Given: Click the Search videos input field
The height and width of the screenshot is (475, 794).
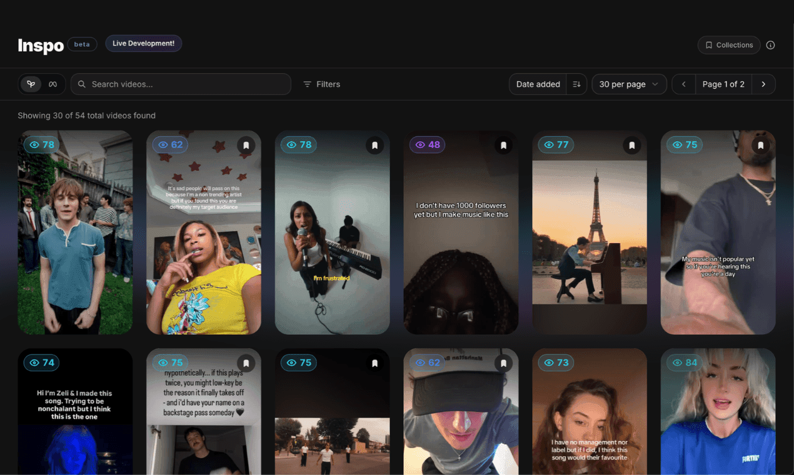Looking at the screenshot, I should 181,84.
